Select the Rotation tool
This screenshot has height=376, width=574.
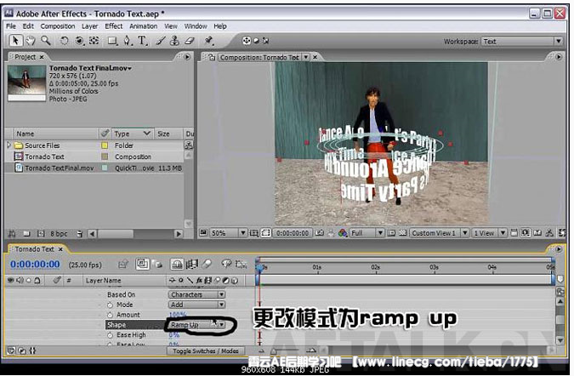[65, 40]
